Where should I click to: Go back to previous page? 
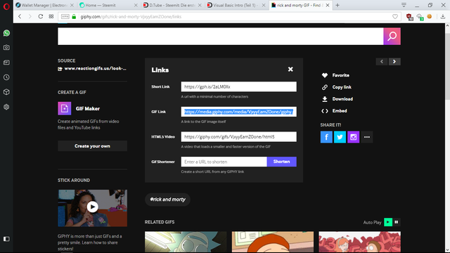point(20,17)
